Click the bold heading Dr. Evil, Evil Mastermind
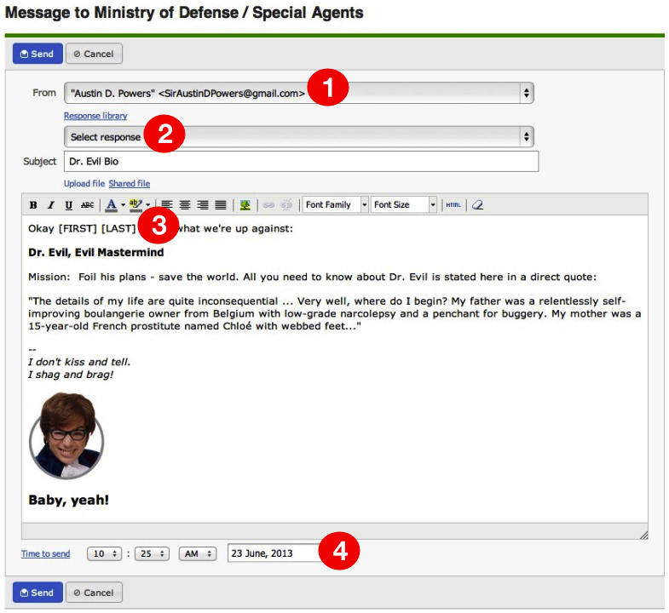Screen dimensions: 669x613 (96, 252)
